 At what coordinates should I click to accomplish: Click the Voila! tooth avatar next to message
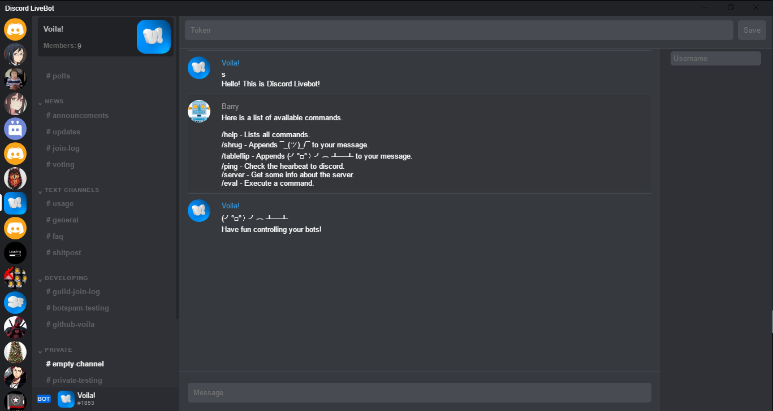coord(199,68)
